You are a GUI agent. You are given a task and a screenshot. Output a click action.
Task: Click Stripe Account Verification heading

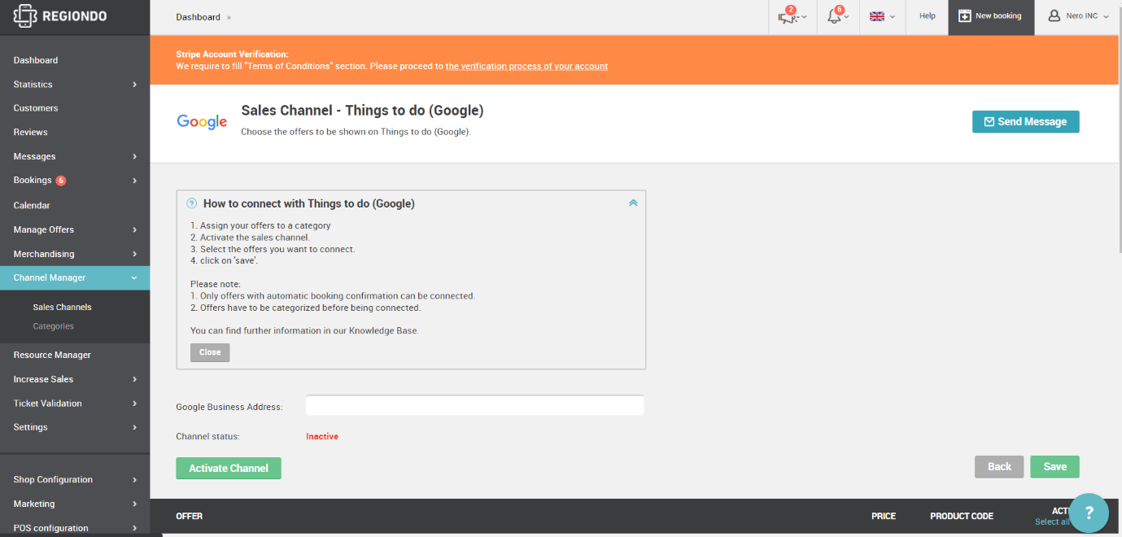tap(232, 55)
